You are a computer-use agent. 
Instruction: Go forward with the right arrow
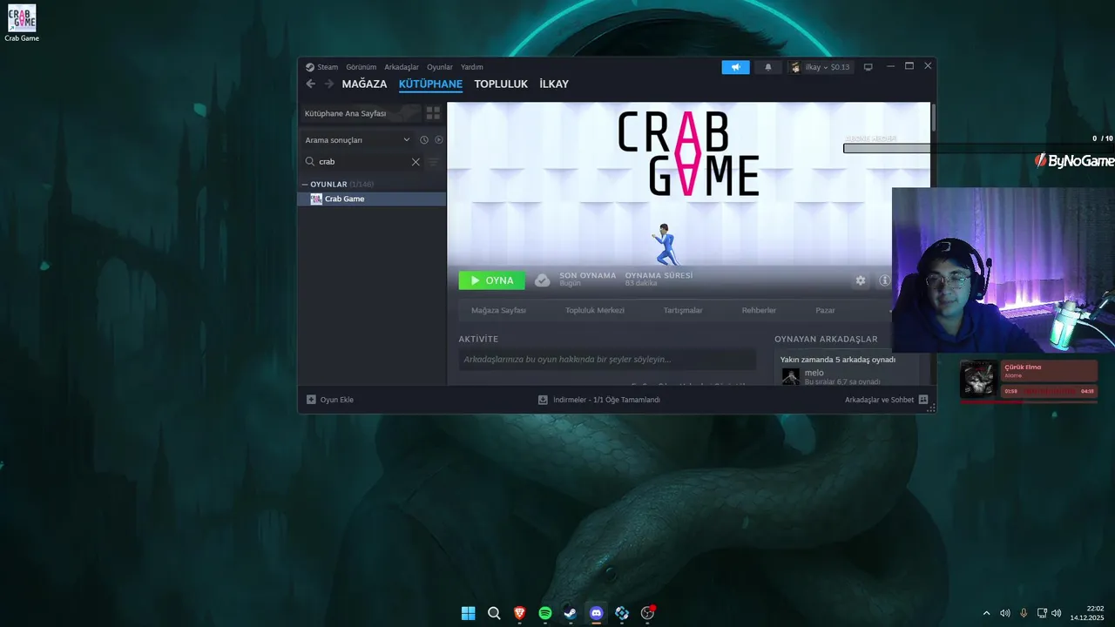coord(328,84)
